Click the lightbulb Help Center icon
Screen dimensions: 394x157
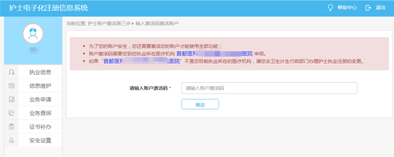(330, 8)
